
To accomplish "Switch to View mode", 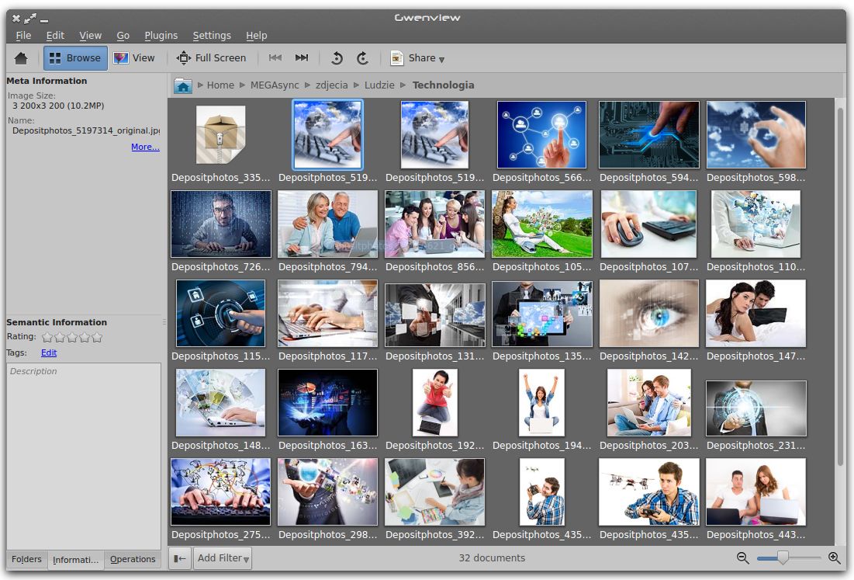I will click(136, 57).
